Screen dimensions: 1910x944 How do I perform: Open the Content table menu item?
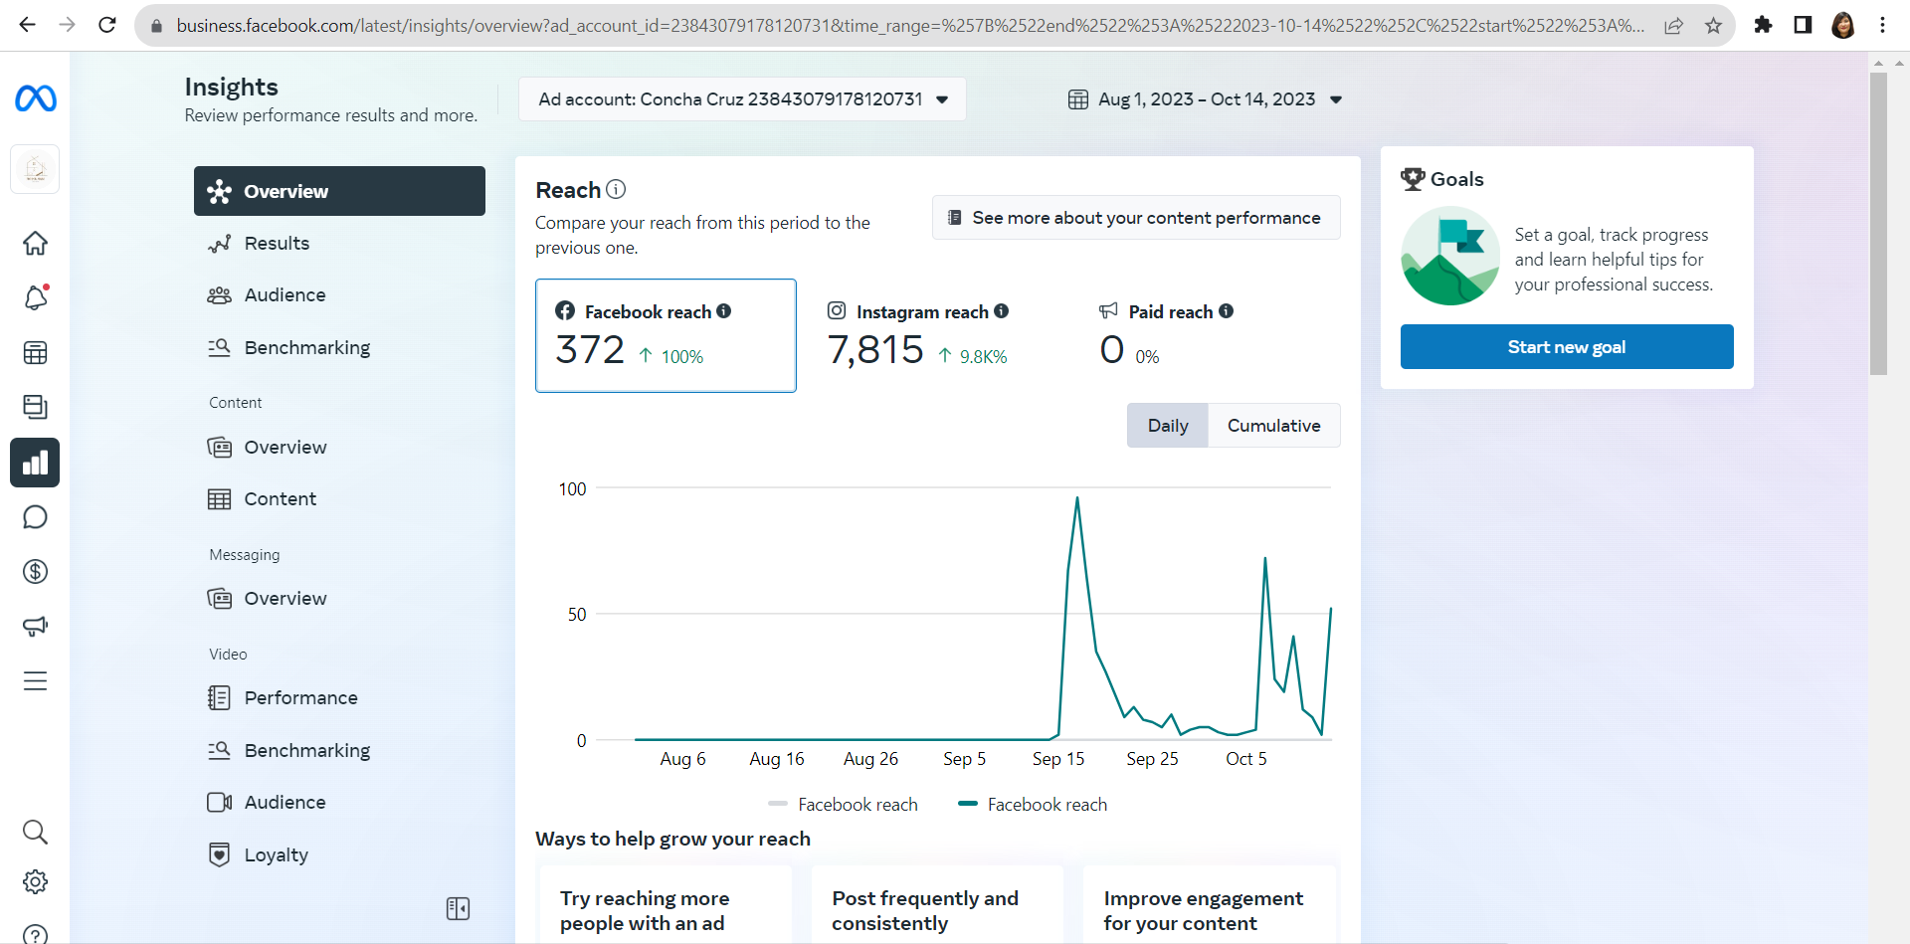[x=339, y=499]
